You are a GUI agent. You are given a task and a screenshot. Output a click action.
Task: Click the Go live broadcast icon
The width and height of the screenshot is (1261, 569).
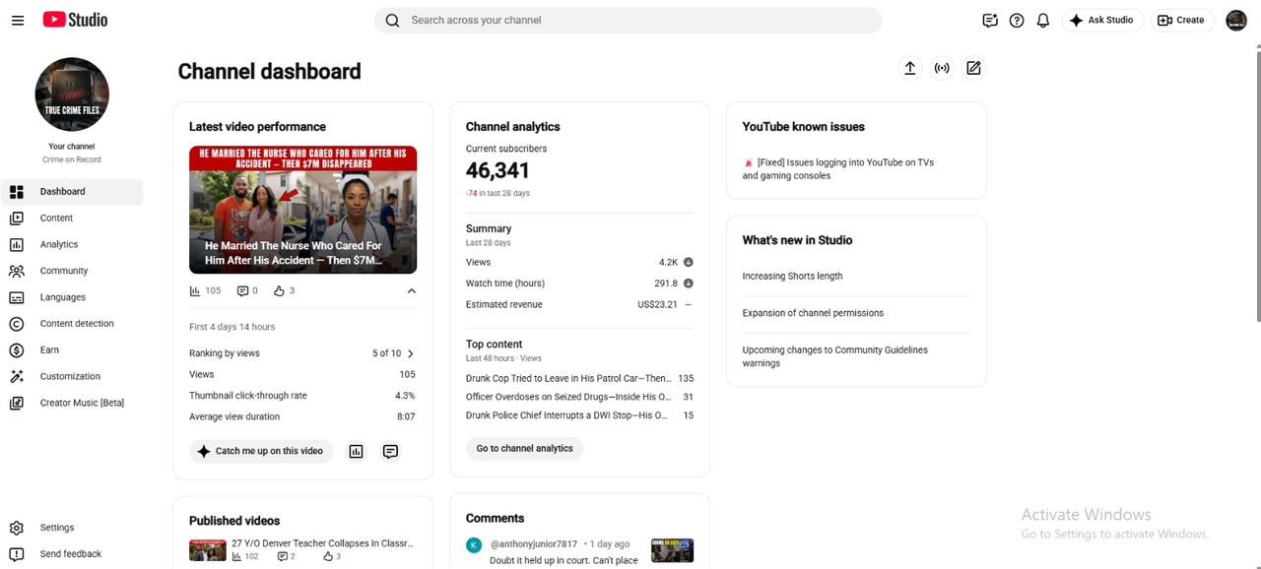[942, 68]
